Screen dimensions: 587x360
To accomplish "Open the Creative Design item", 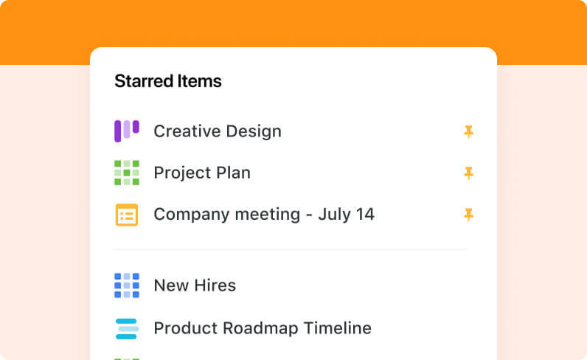I will click(x=217, y=131).
